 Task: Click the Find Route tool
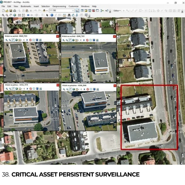73,15
